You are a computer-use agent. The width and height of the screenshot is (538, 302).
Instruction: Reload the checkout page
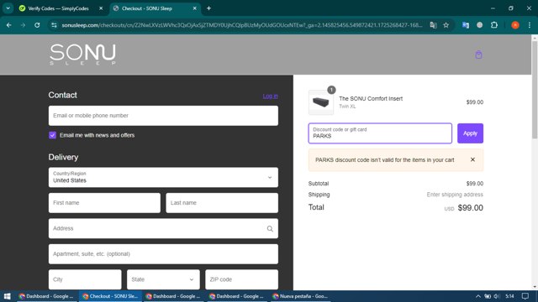pos(37,25)
